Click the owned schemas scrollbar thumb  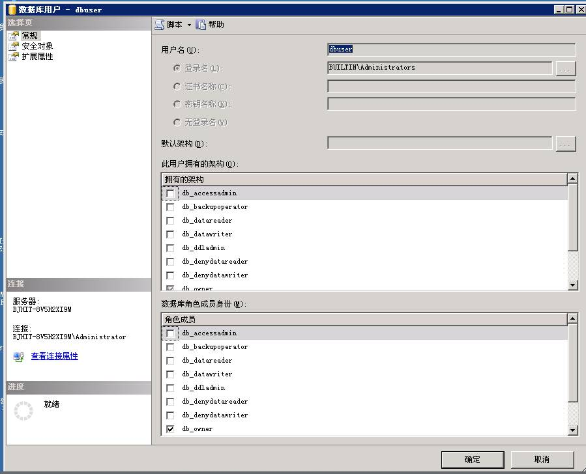[x=572, y=217]
